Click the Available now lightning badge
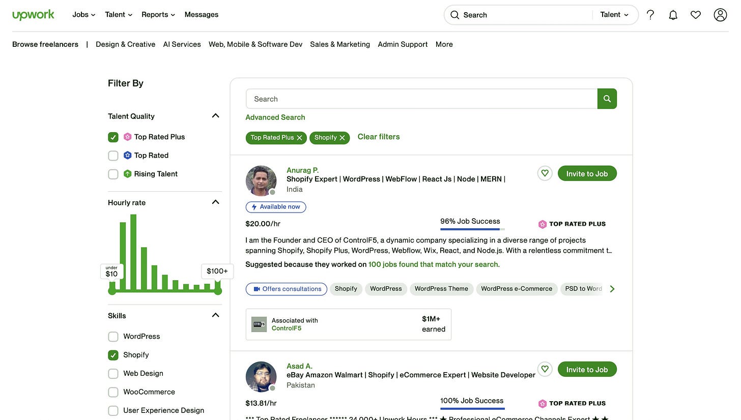The height and width of the screenshot is (420, 741). pos(276,207)
